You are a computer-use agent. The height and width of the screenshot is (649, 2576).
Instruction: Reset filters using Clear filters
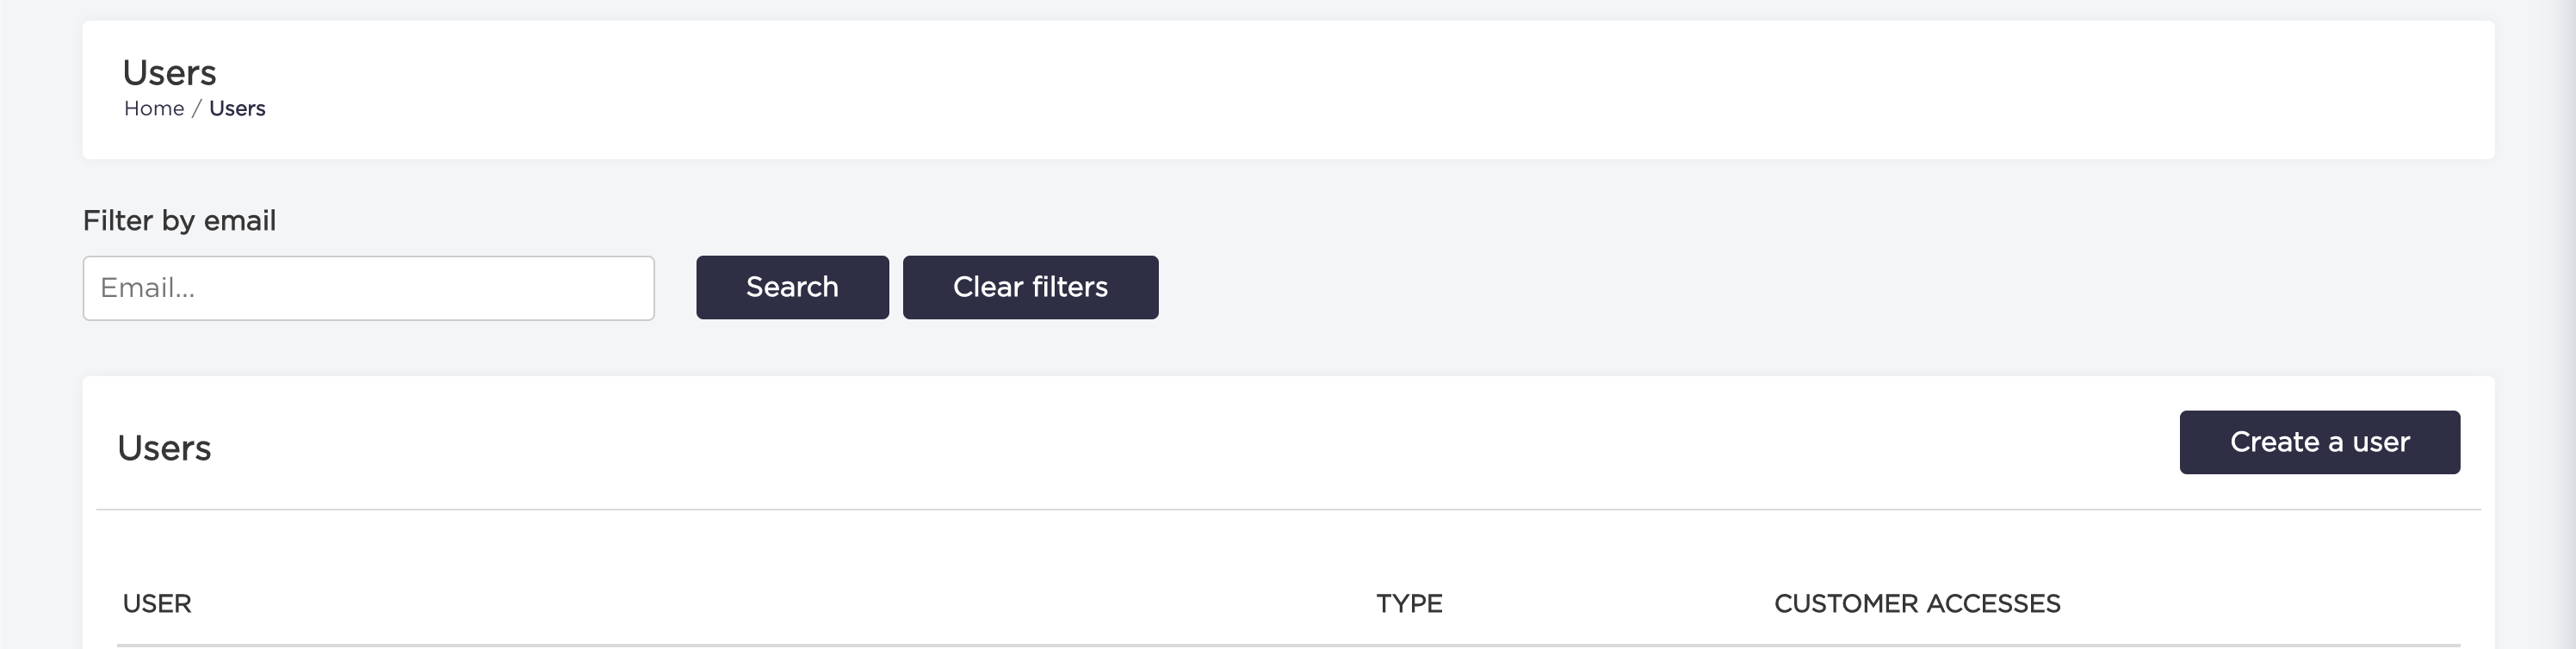point(1030,287)
